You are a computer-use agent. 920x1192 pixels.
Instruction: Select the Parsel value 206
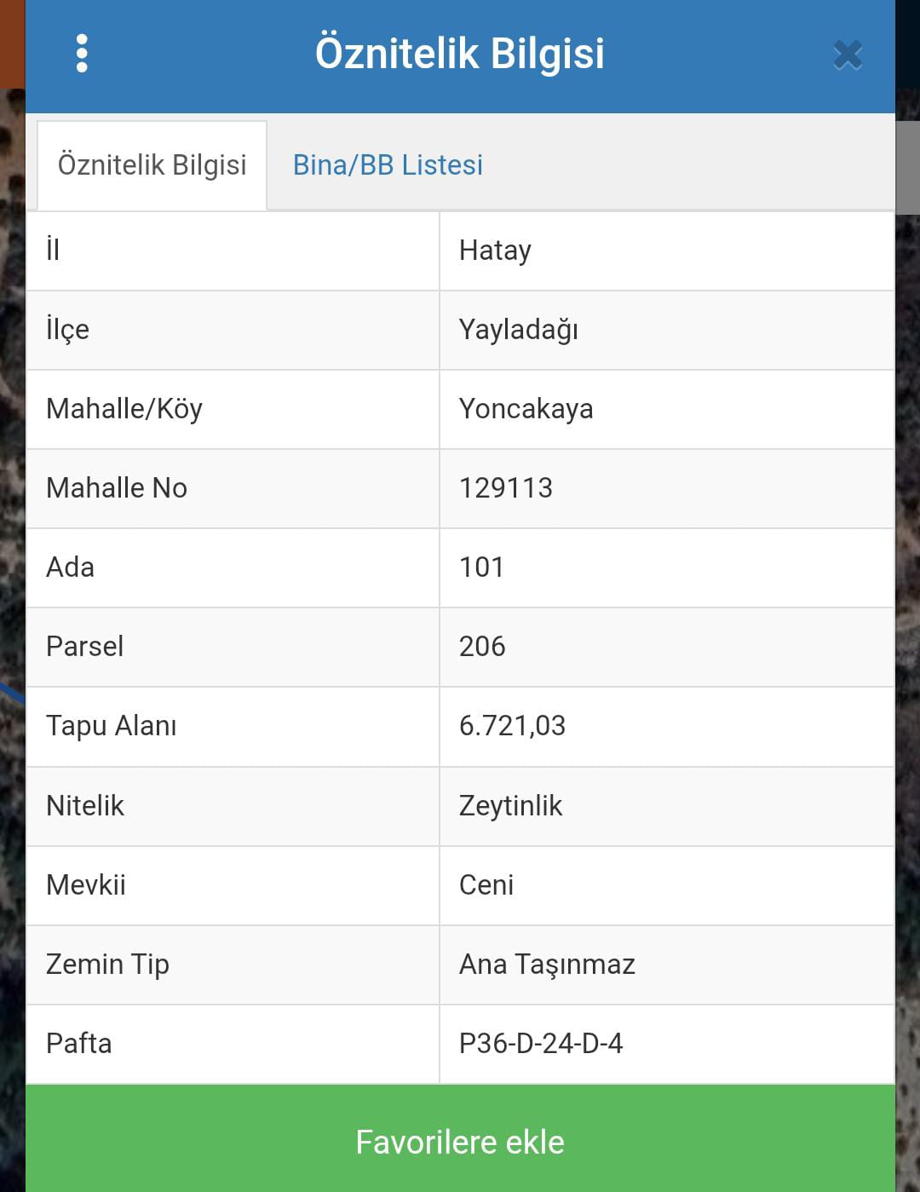(482, 647)
